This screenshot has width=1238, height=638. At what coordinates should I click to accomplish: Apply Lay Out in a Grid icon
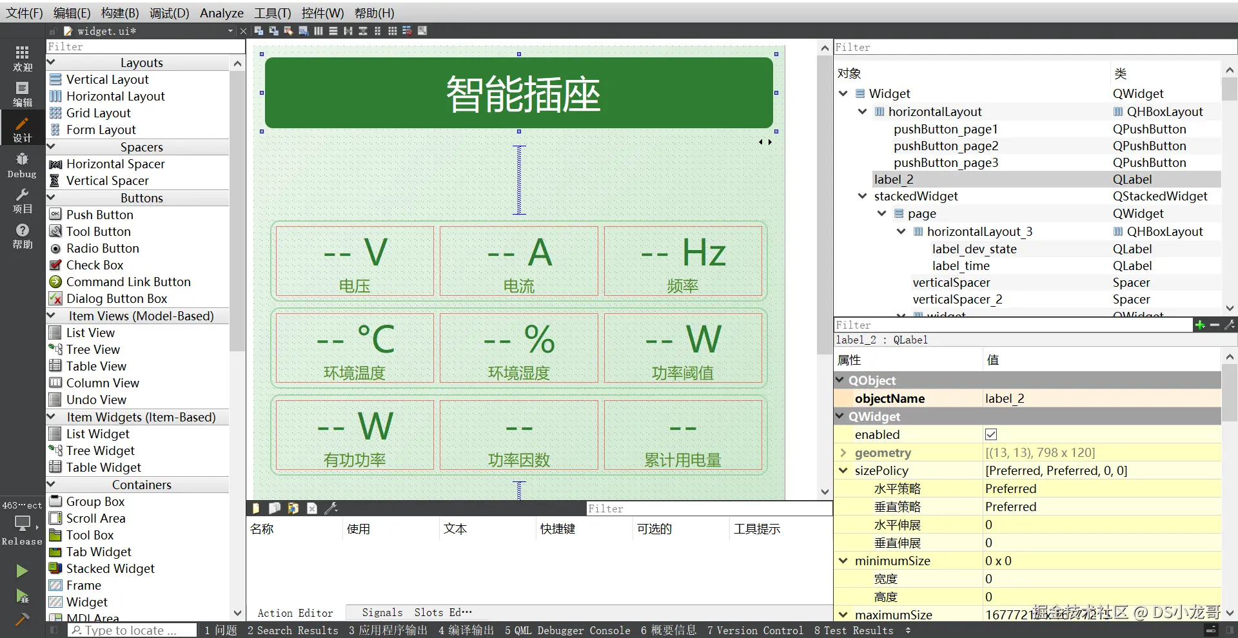(x=392, y=31)
